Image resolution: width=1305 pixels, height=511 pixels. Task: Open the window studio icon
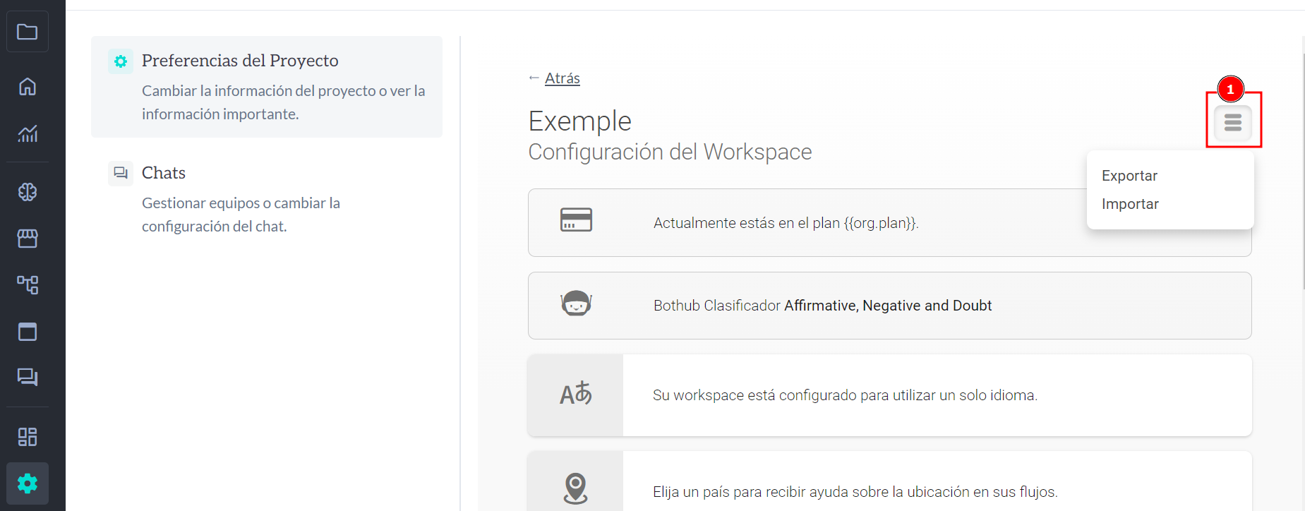[x=28, y=332]
